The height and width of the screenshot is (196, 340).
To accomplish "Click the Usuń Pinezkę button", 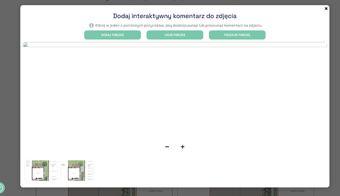I will (175, 35).
